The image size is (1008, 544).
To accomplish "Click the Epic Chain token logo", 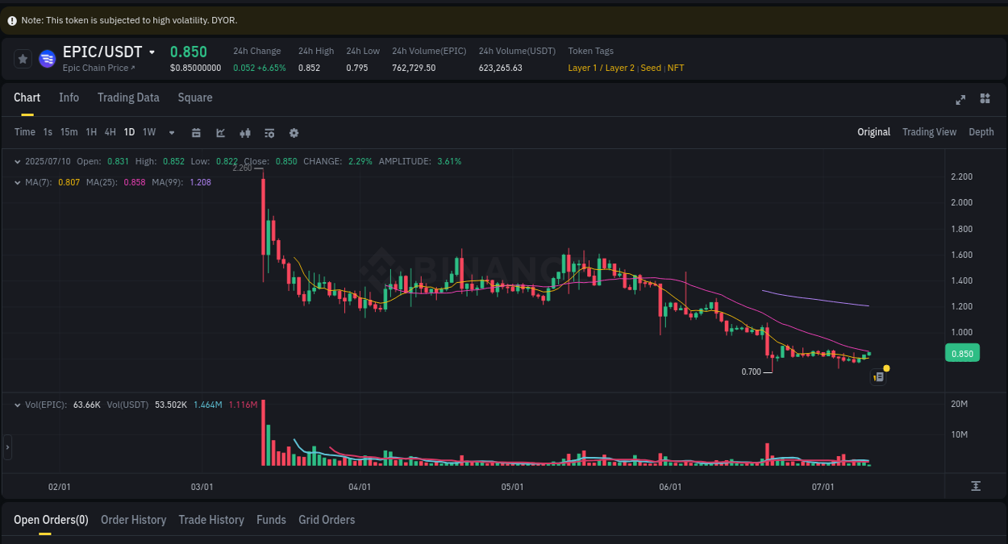I will [46, 57].
